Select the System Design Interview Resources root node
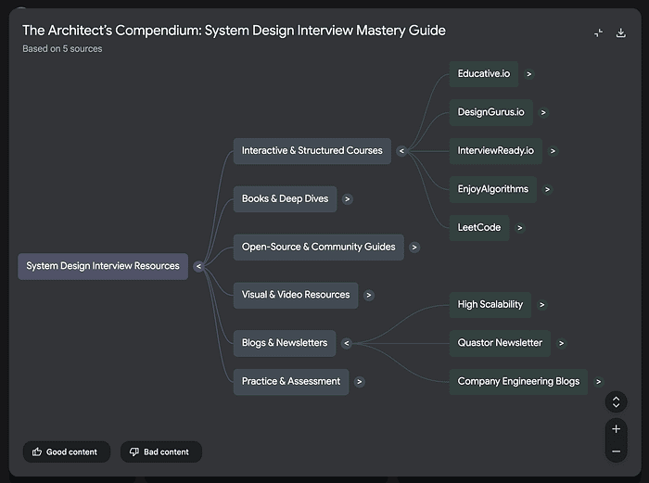The width and height of the screenshot is (649, 483). pos(103,266)
